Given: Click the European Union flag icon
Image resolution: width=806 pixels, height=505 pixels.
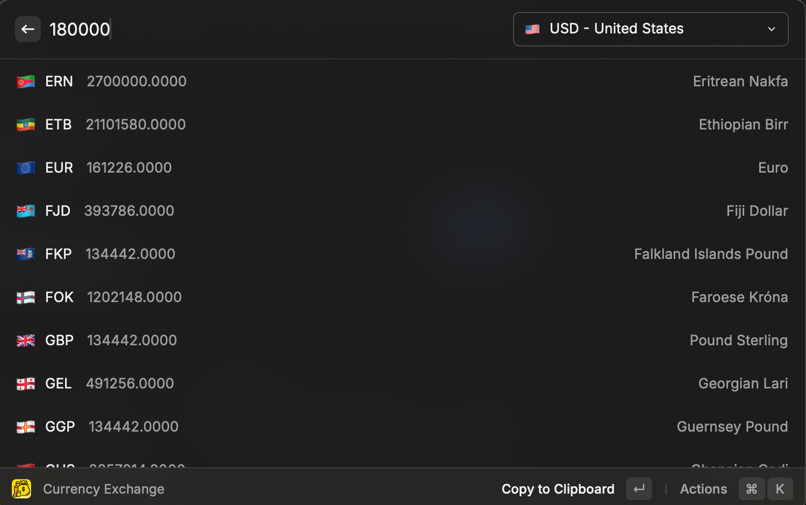Looking at the screenshot, I should (x=26, y=168).
